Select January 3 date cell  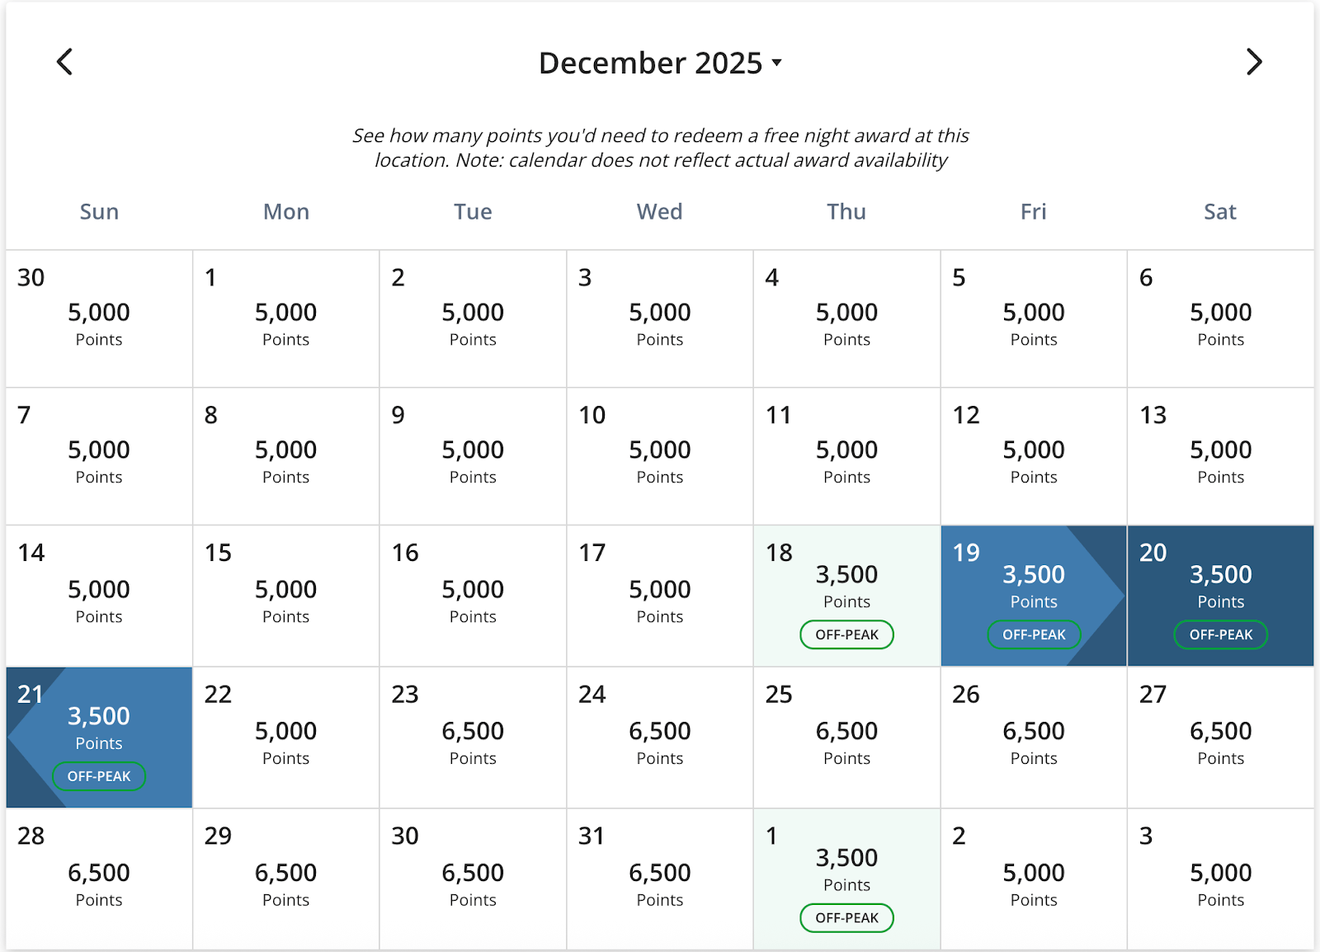click(x=1220, y=879)
